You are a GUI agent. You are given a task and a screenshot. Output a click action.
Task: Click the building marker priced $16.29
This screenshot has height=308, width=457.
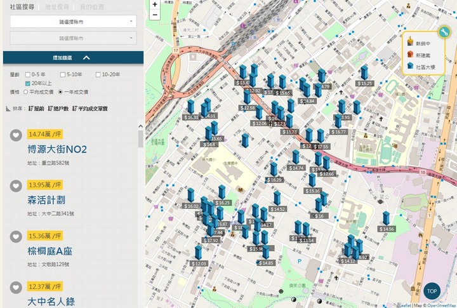click(274, 170)
